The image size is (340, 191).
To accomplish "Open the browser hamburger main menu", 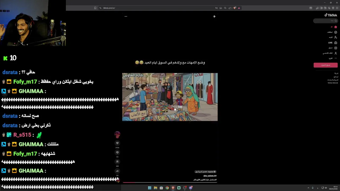I will coord(337,8).
